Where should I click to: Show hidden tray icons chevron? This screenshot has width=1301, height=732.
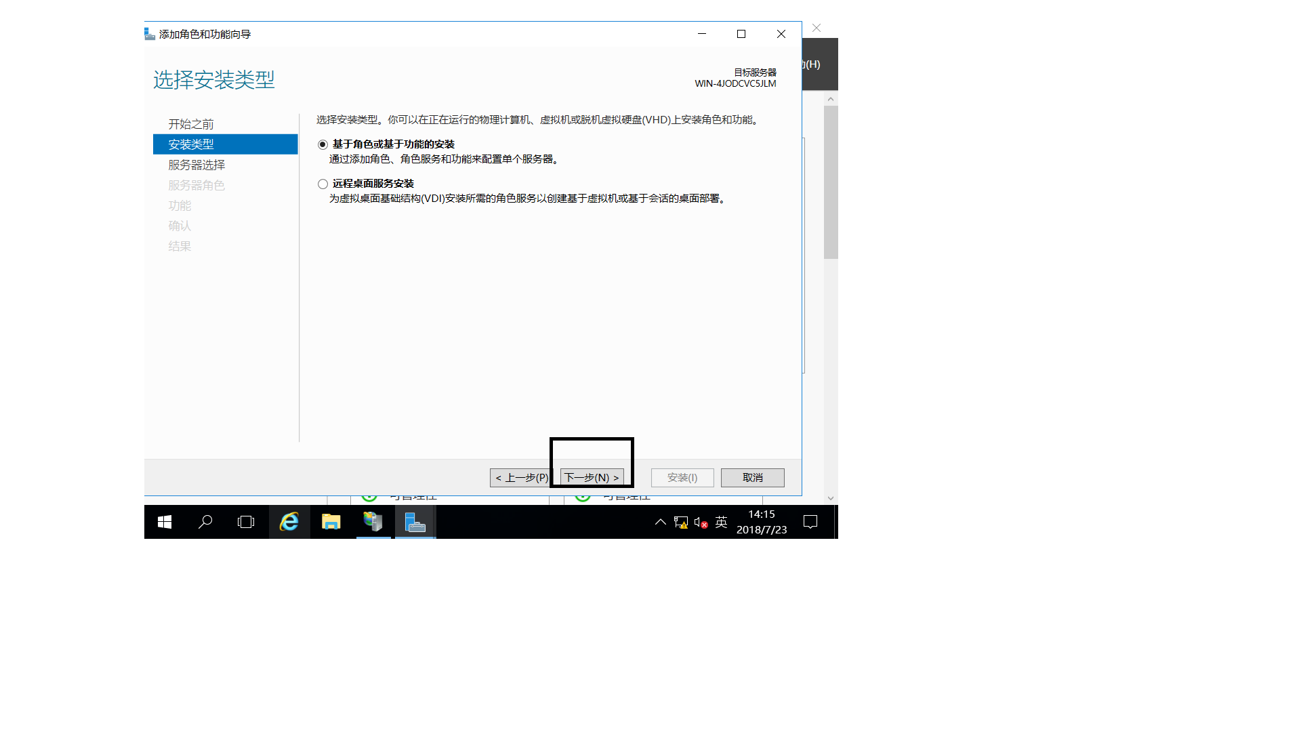click(x=660, y=522)
